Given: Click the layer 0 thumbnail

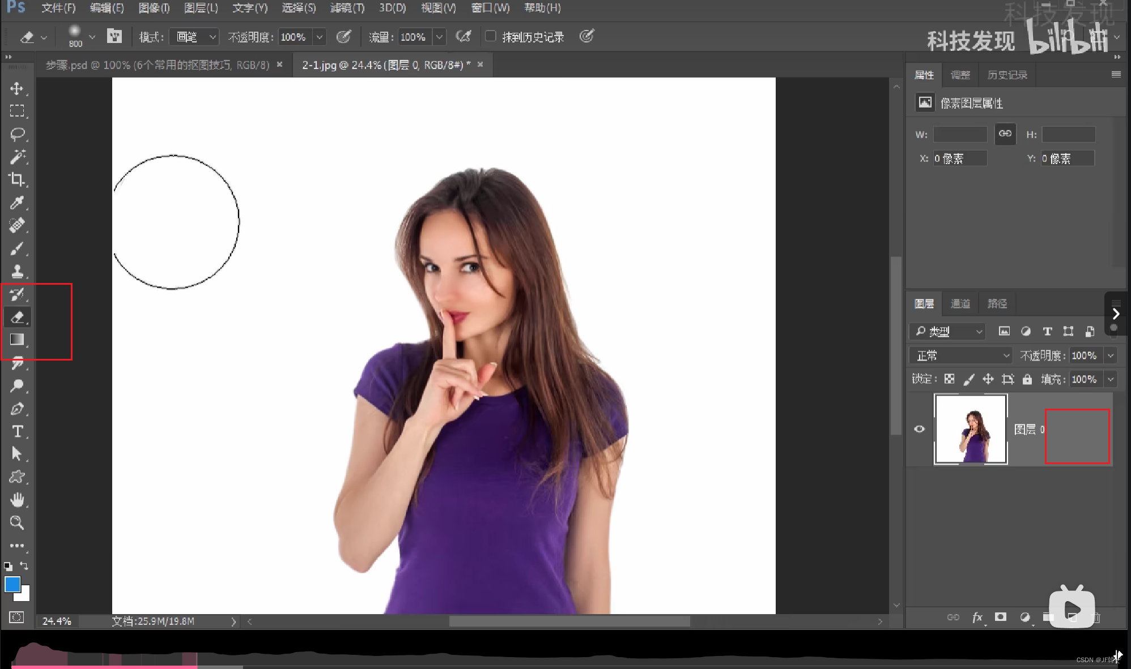Looking at the screenshot, I should [970, 429].
